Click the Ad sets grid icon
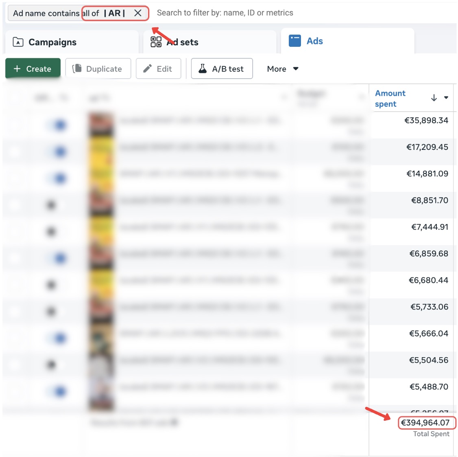The image size is (458, 457). pos(156,42)
